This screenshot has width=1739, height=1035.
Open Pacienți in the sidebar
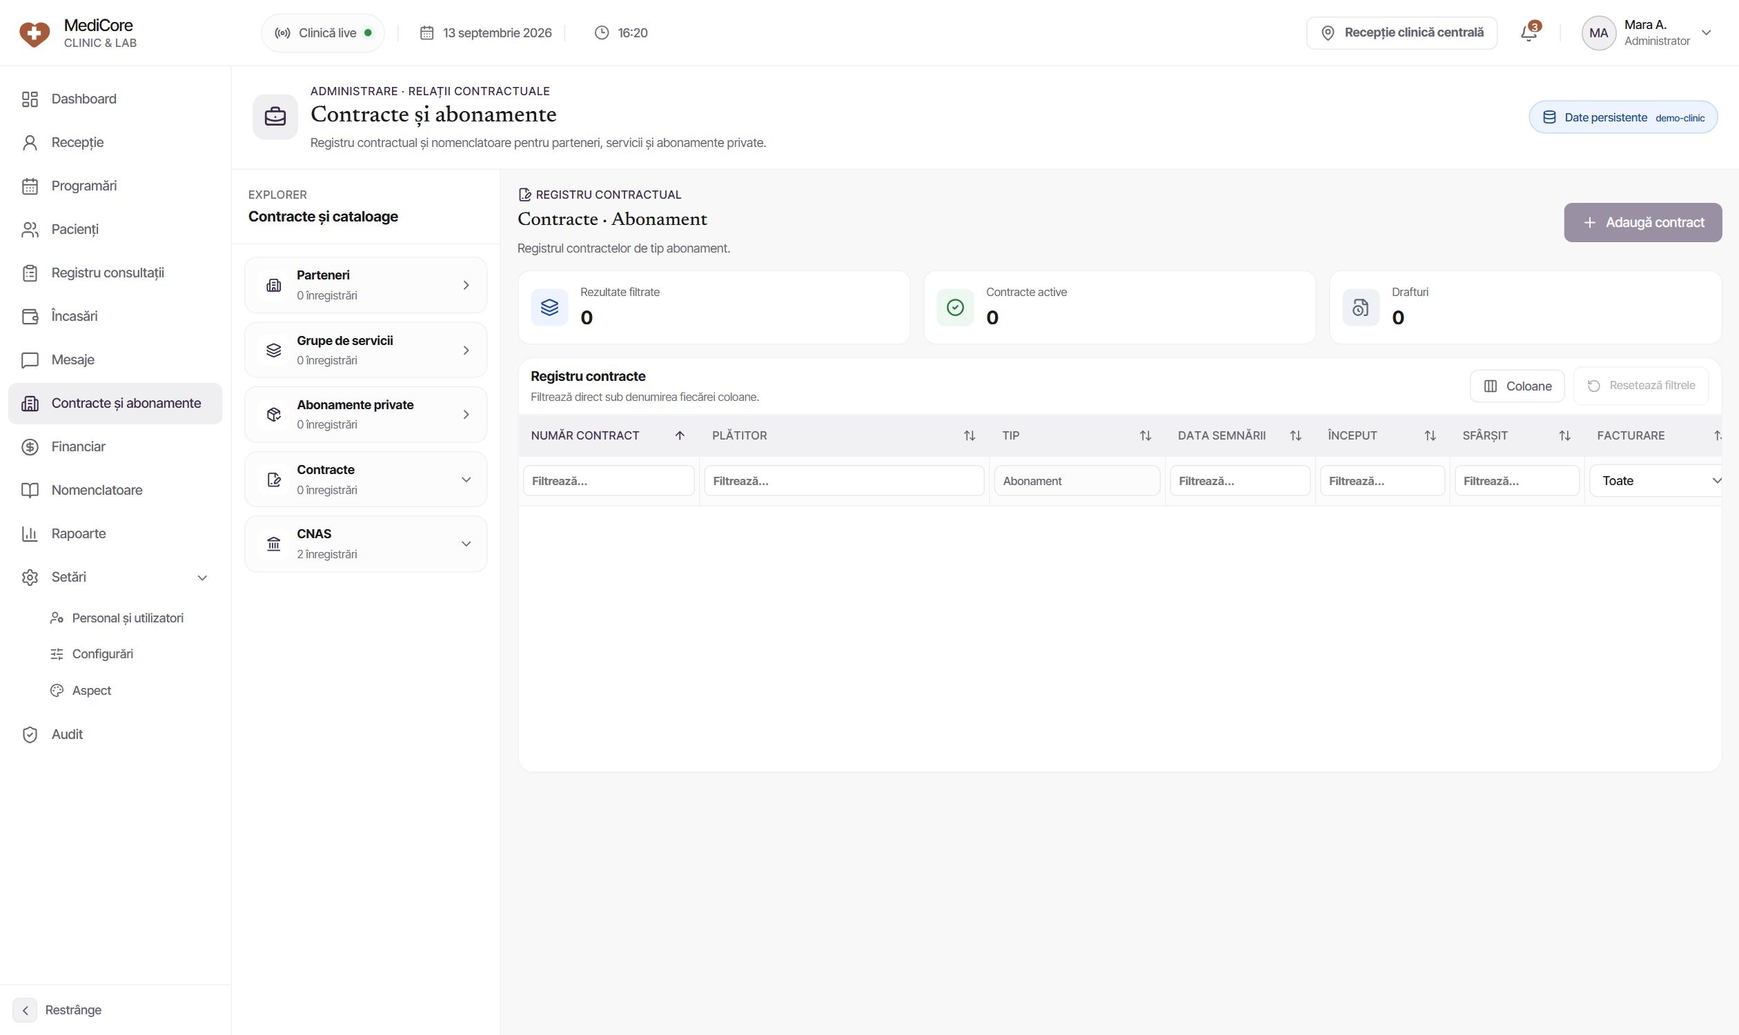(x=115, y=230)
